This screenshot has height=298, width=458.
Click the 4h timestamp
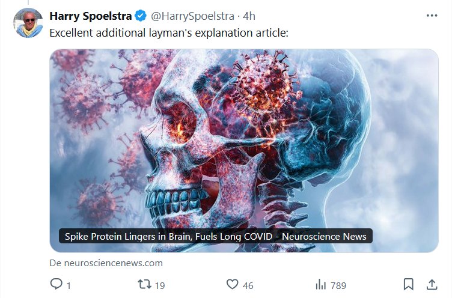(249, 16)
